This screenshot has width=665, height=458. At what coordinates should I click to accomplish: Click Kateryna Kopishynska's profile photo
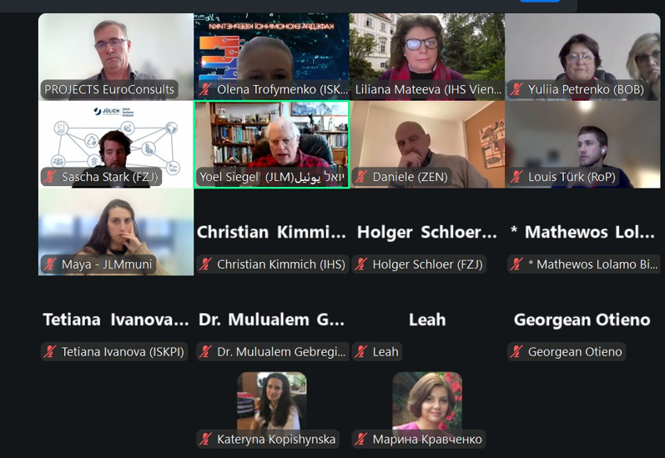click(x=272, y=401)
